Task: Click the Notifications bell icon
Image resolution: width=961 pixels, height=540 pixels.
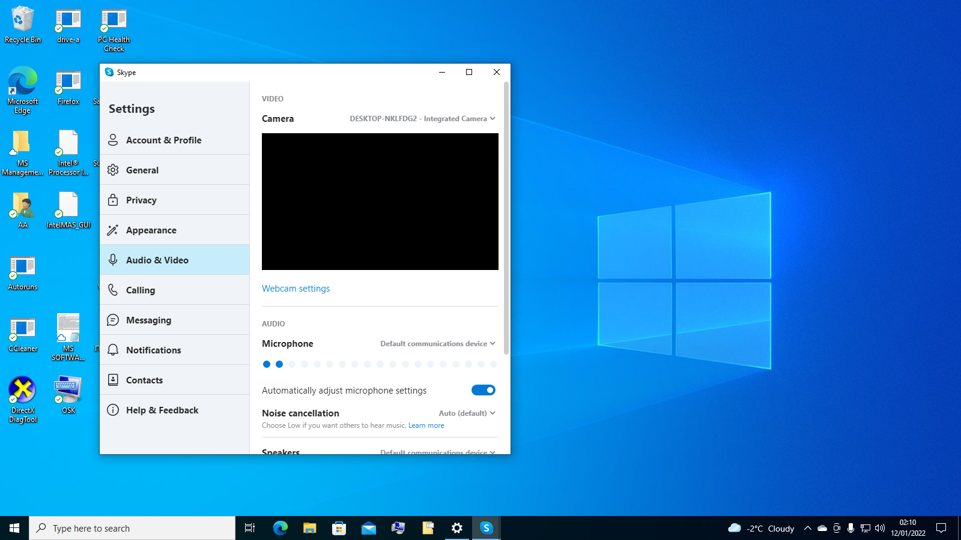Action: click(113, 350)
